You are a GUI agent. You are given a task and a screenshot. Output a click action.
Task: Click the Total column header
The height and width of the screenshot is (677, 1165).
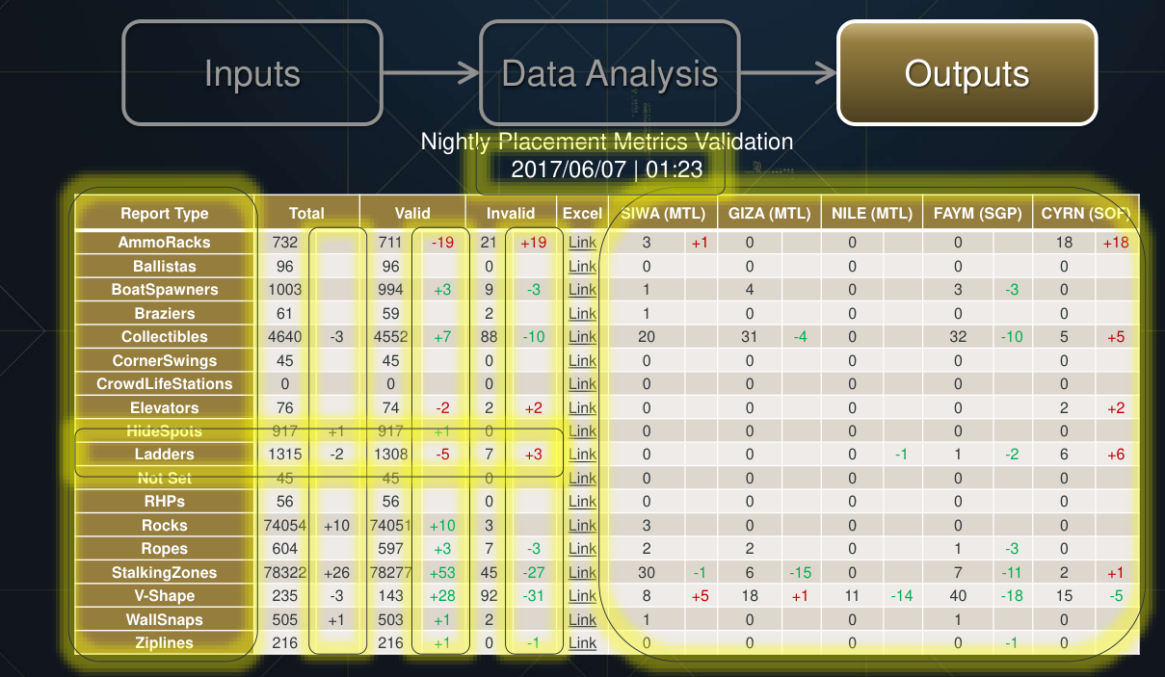point(307,214)
